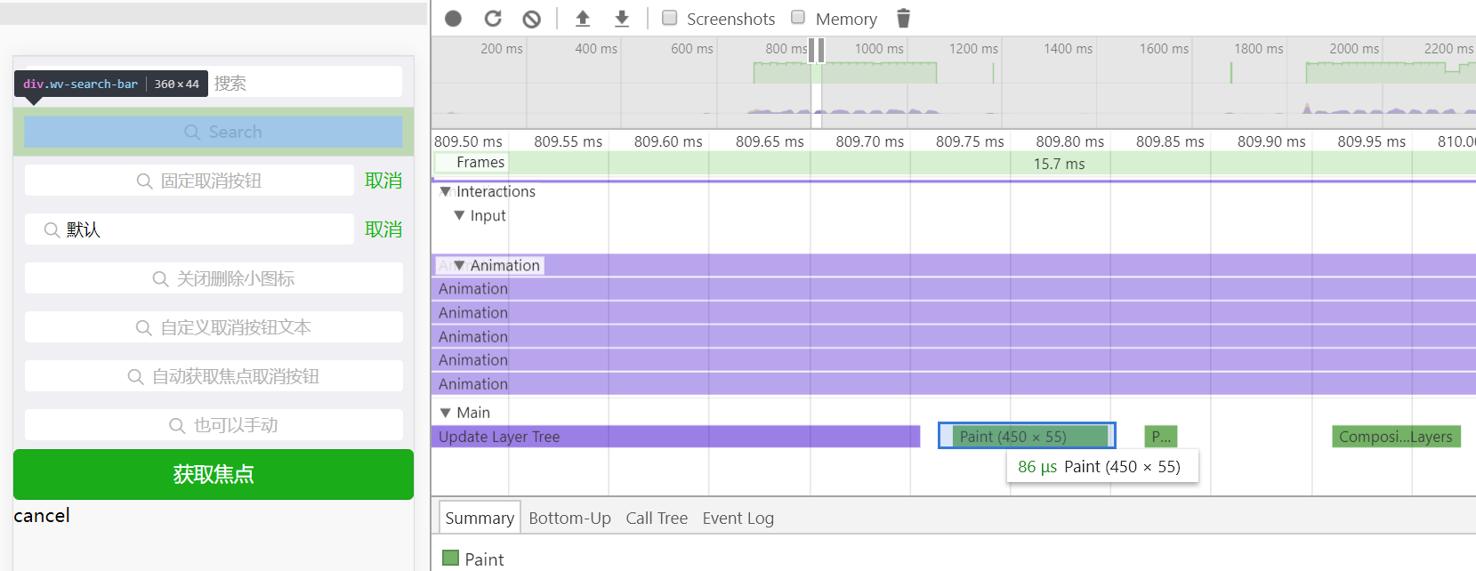
Task: Collapse the Interactions track
Action: (446, 191)
